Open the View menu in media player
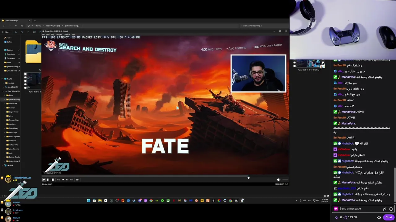396x222 pixels. 48,34
